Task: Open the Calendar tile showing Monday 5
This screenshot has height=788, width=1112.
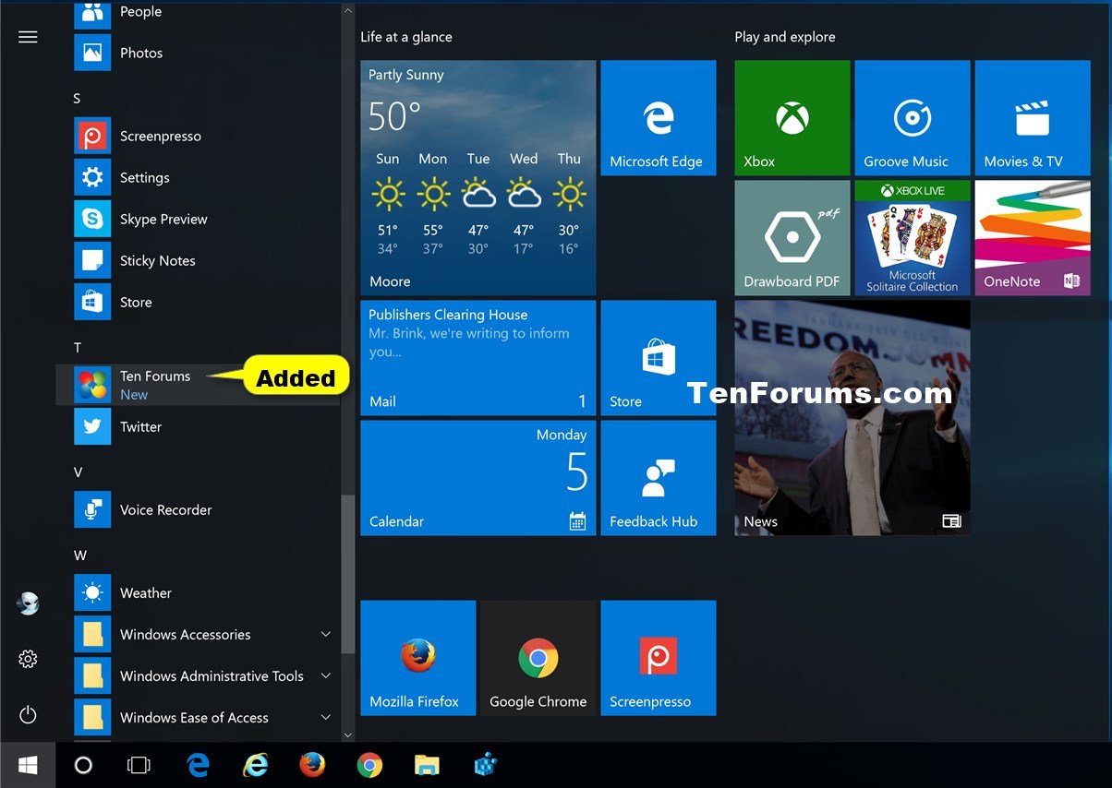Action: click(478, 478)
